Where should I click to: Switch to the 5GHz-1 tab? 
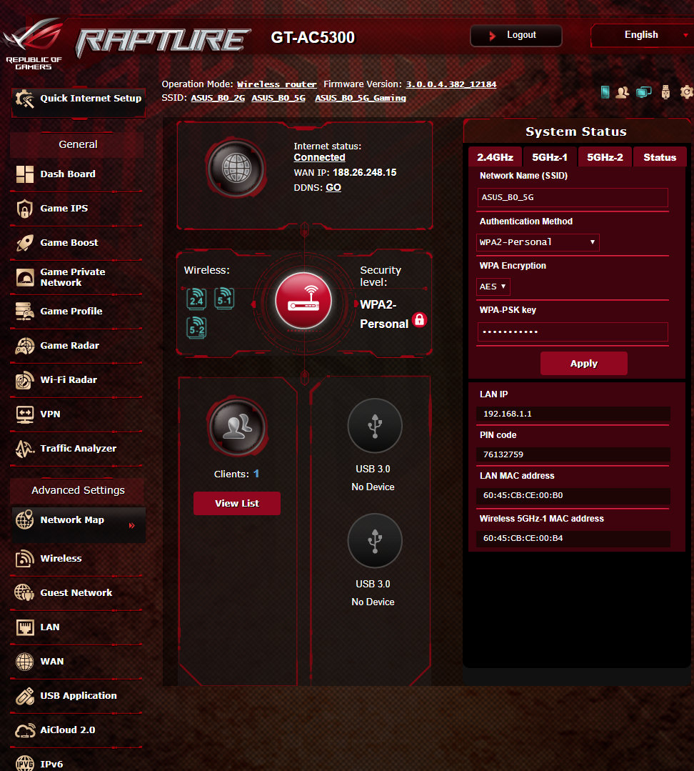coord(550,157)
